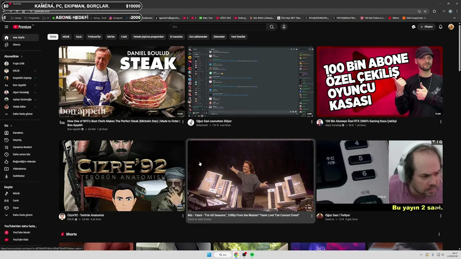Screen dimensions: 461x259
Task: Open Kanalınız from the sidebar
Action: [x=20, y=133]
